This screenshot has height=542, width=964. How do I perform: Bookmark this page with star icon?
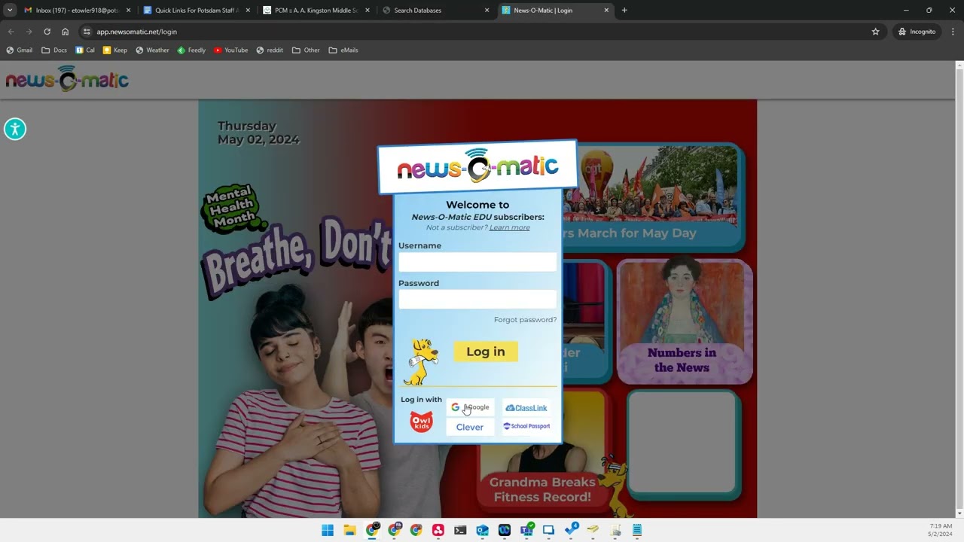coord(875,32)
